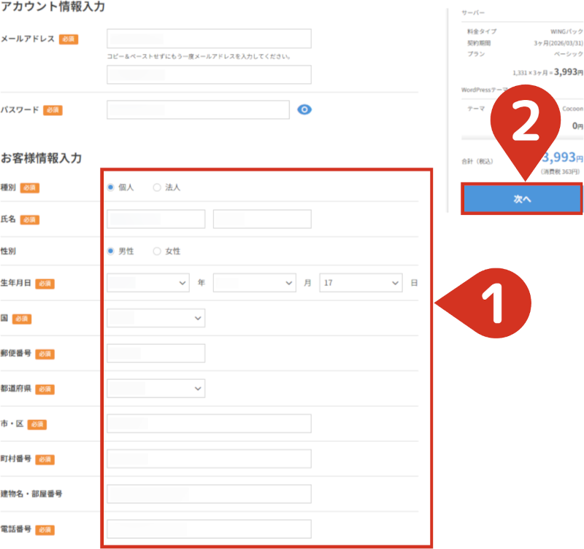Open the birth month dropdown
Screen dimensions: 584x549
point(255,283)
